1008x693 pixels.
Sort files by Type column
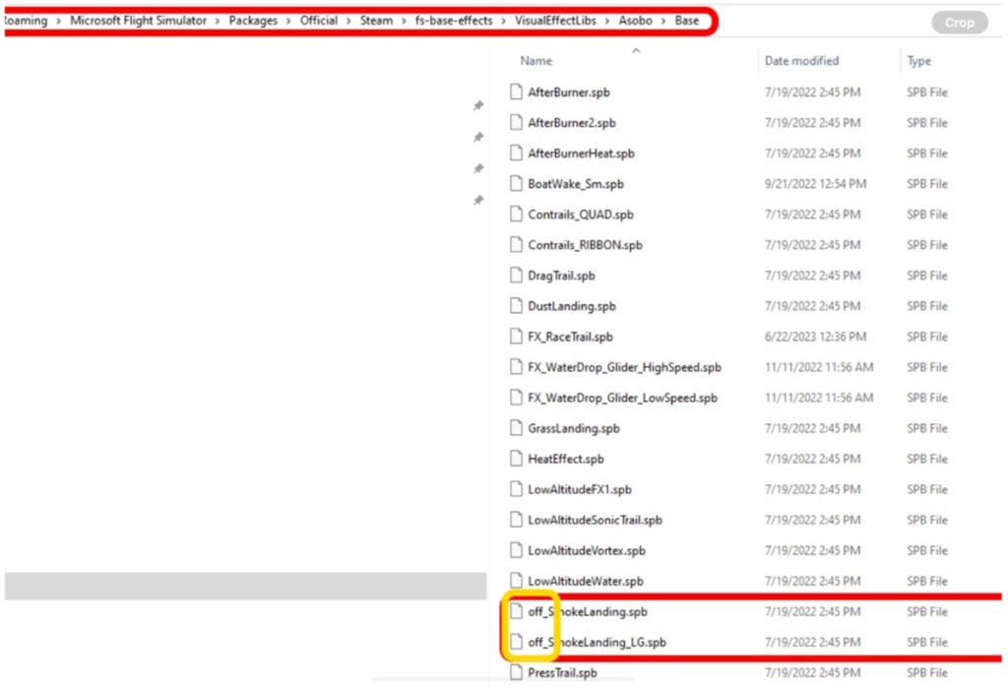point(918,60)
